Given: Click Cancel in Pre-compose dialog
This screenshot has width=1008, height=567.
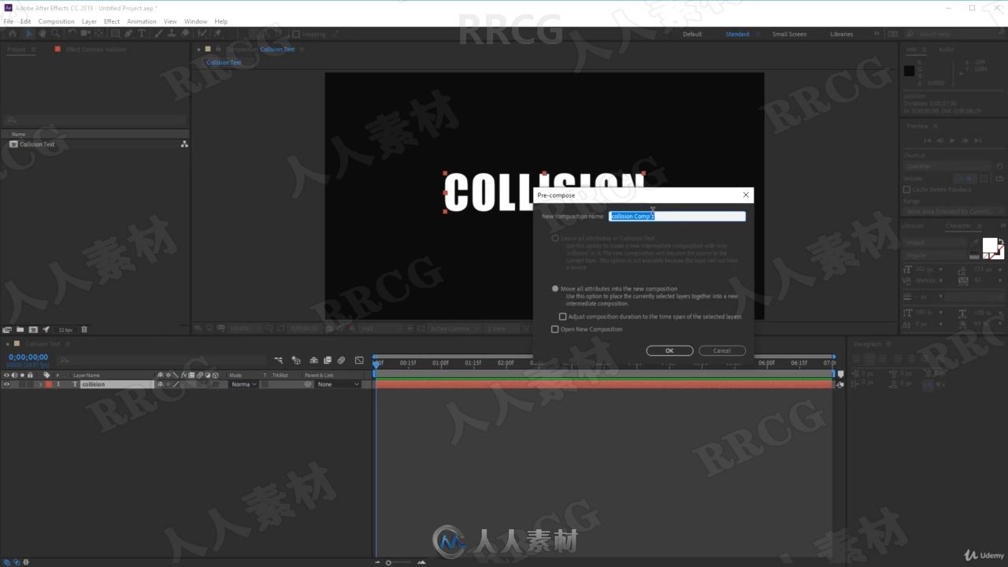Looking at the screenshot, I should (x=722, y=350).
